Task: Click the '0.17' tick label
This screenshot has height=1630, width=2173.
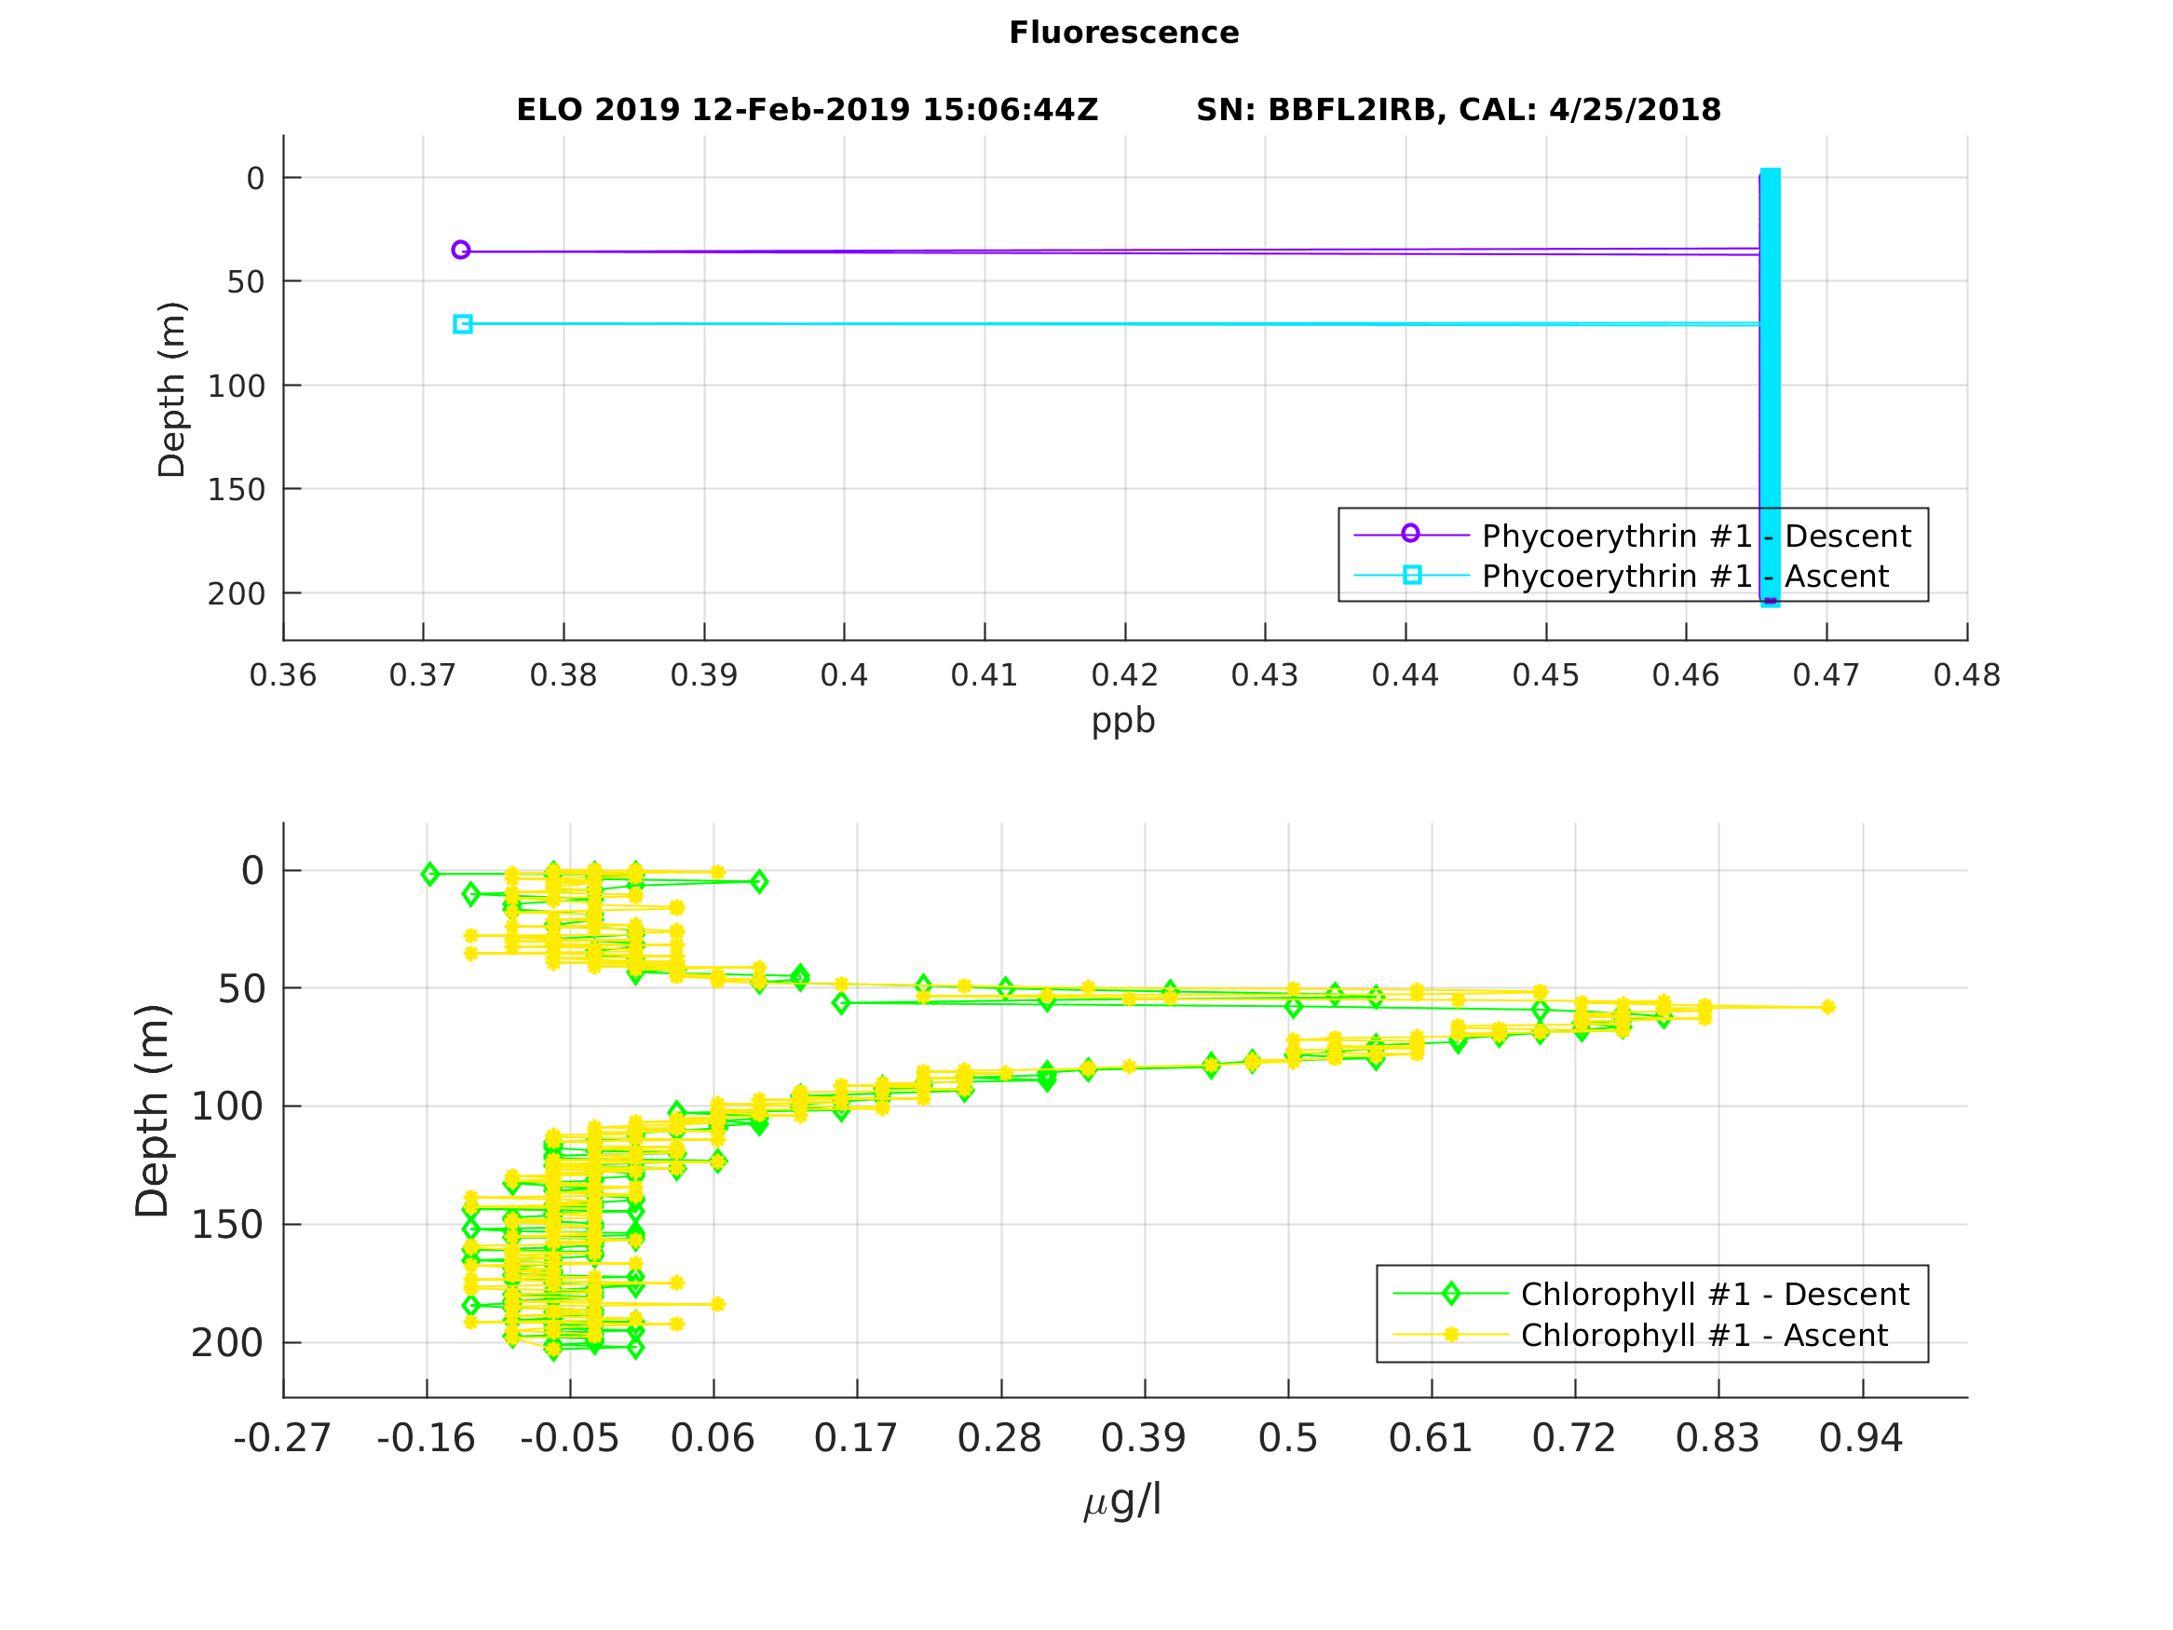Action: click(857, 1439)
